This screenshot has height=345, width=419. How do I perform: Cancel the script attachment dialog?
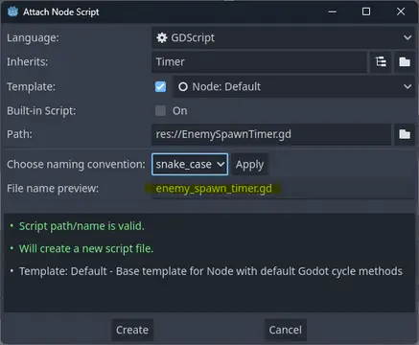pos(286,330)
